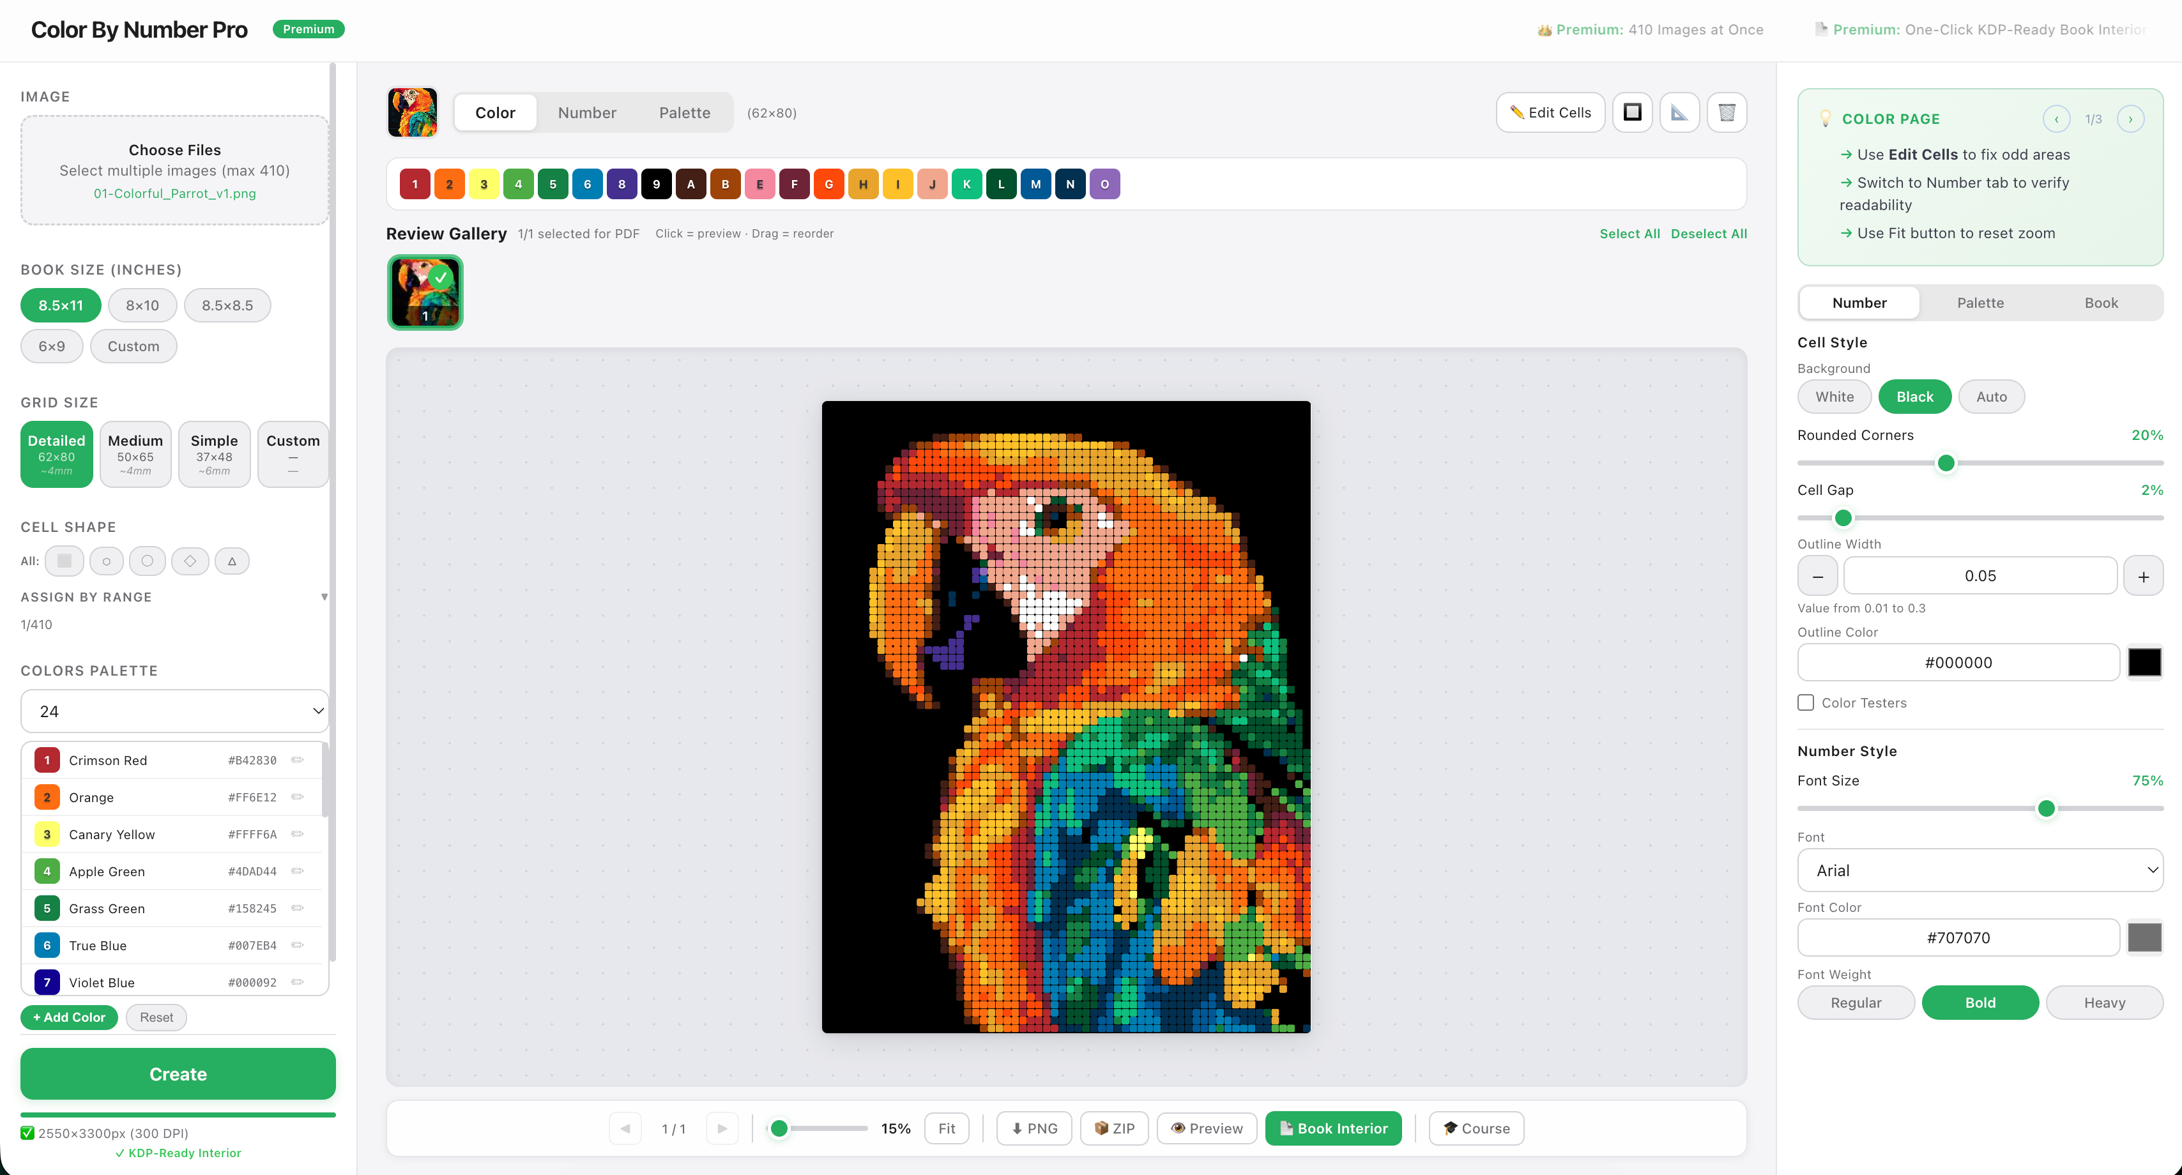Image resolution: width=2182 pixels, height=1175 pixels.
Task: Switch font weight to Heavy
Action: (2105, 1003)
